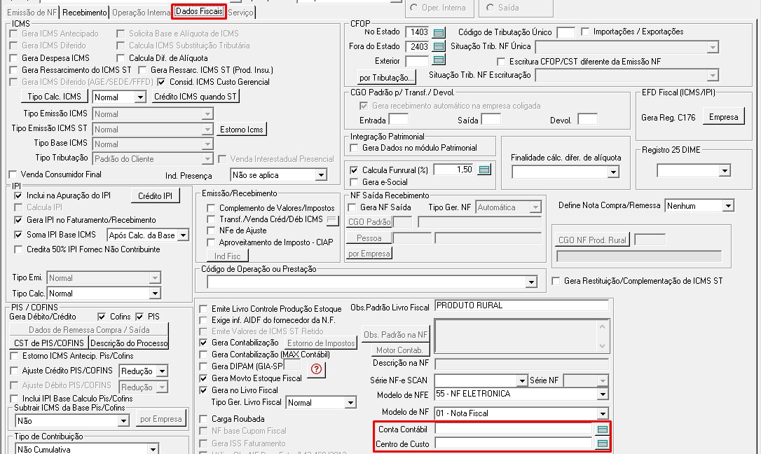Open the Operação Interna tab
This screenshot has width=761, height=454.
click(x=141, y=13)
